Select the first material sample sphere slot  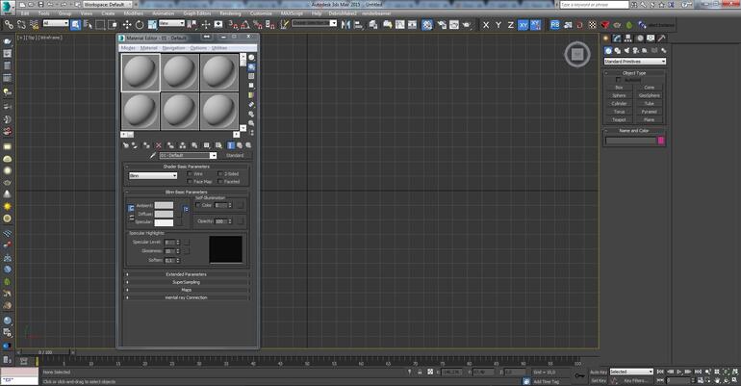(141, 72)
